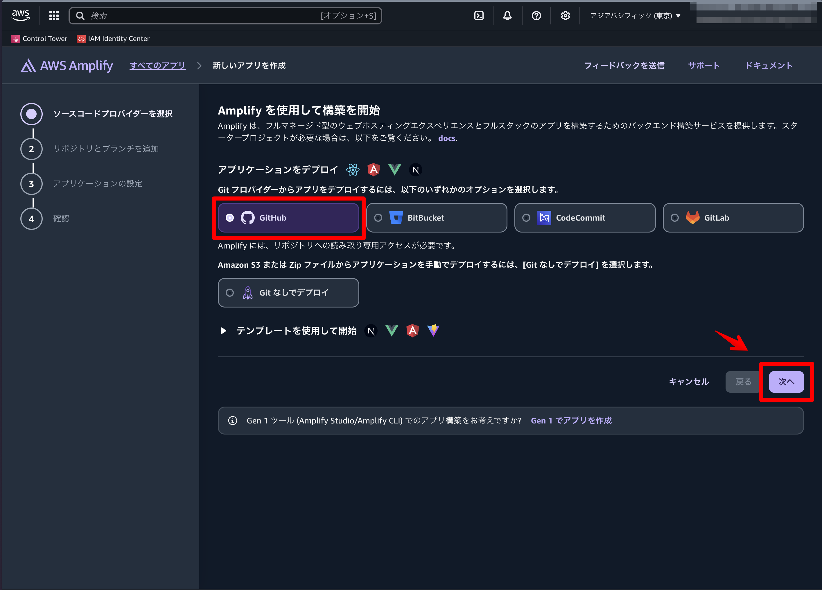Open the アジアパシフィック (東京) region dropdown

coord(635,16)
